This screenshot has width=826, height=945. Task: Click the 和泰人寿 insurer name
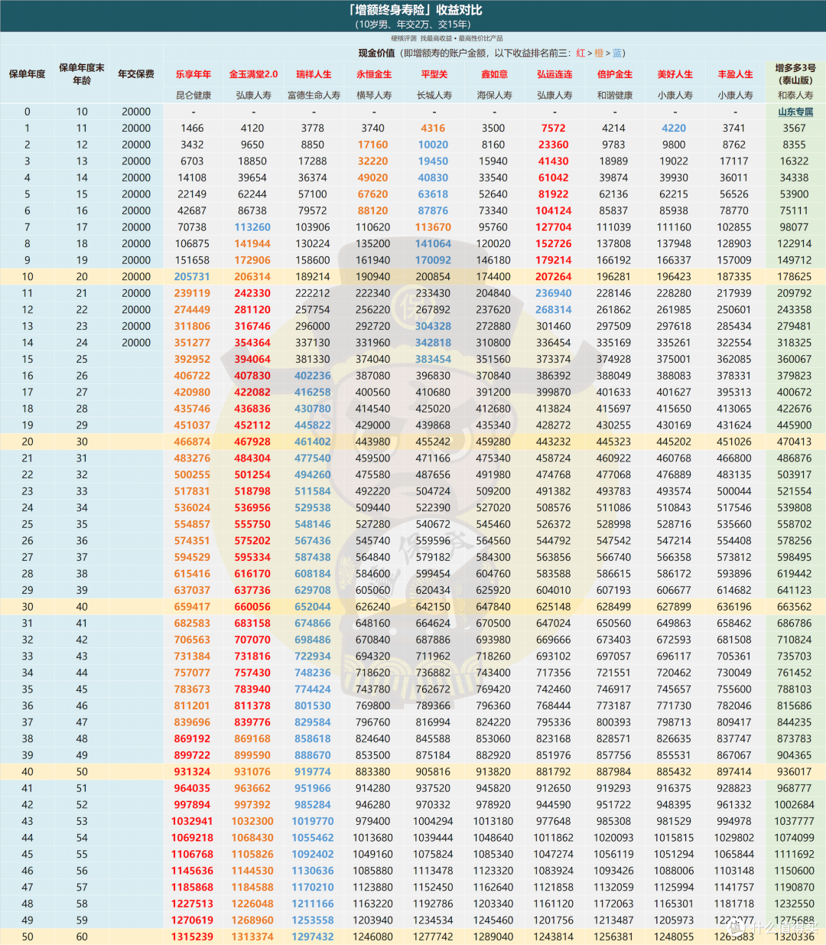click(795, 96)
